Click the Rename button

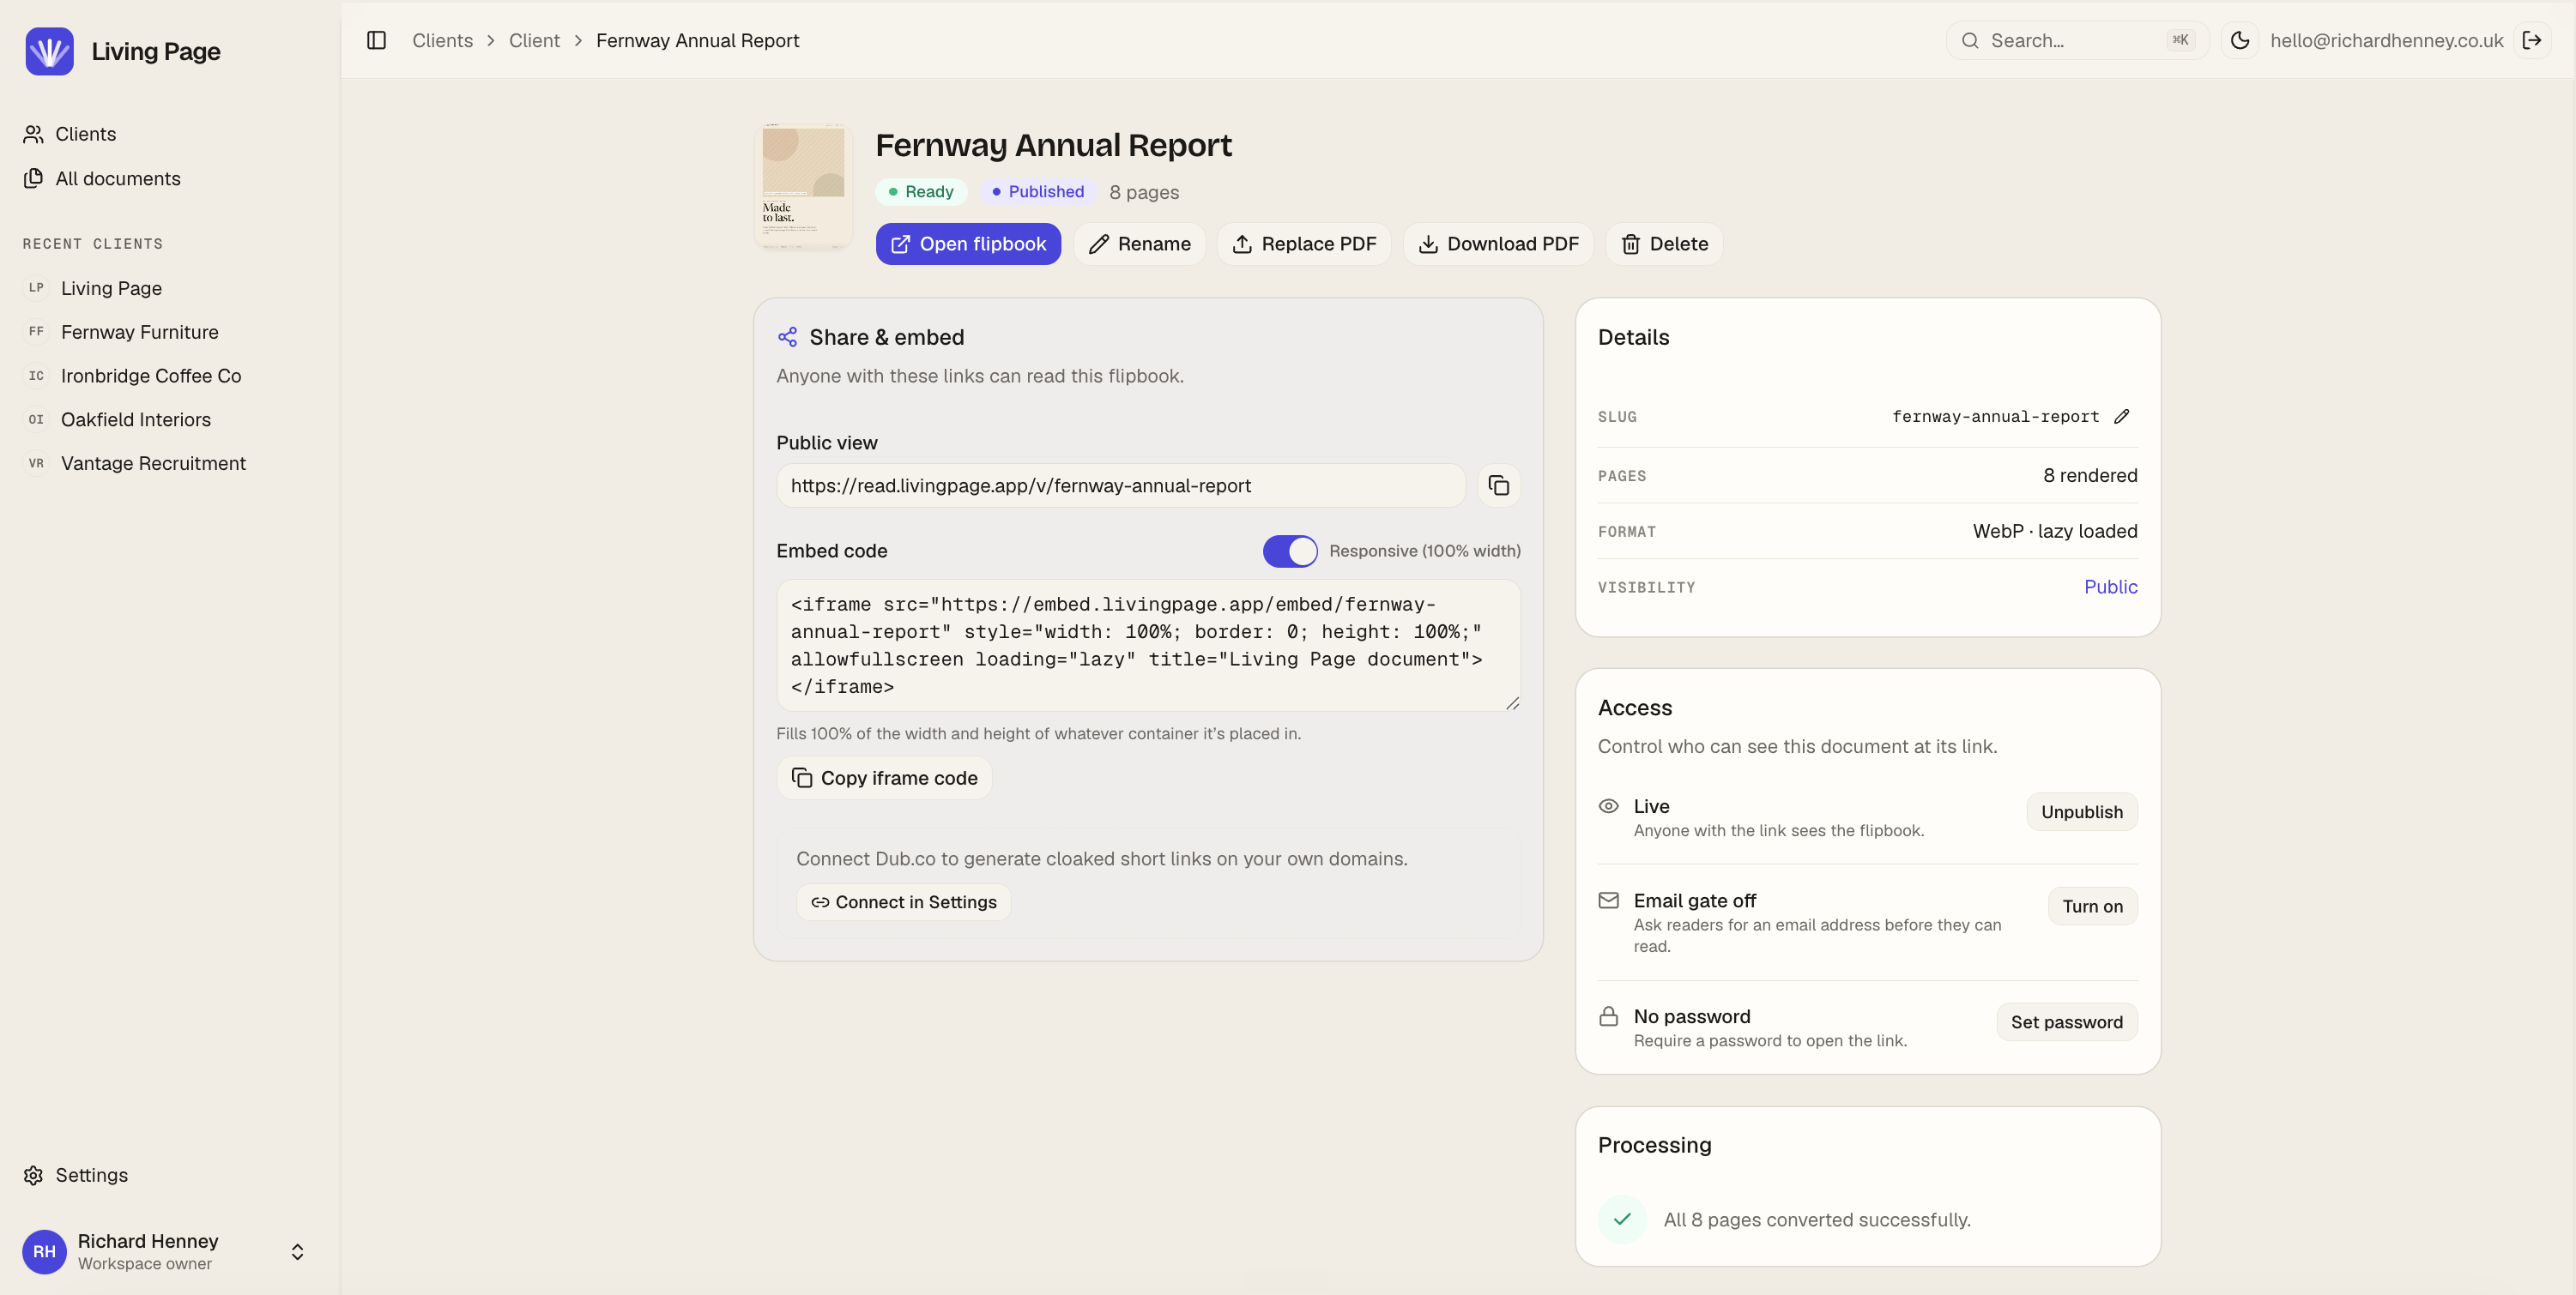tap(1139, 244)
